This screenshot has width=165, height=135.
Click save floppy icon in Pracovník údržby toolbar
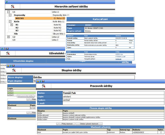43,81
